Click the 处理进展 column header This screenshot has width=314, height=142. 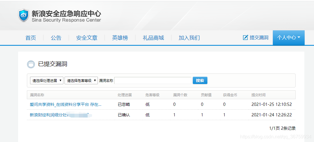coord(125,95)
